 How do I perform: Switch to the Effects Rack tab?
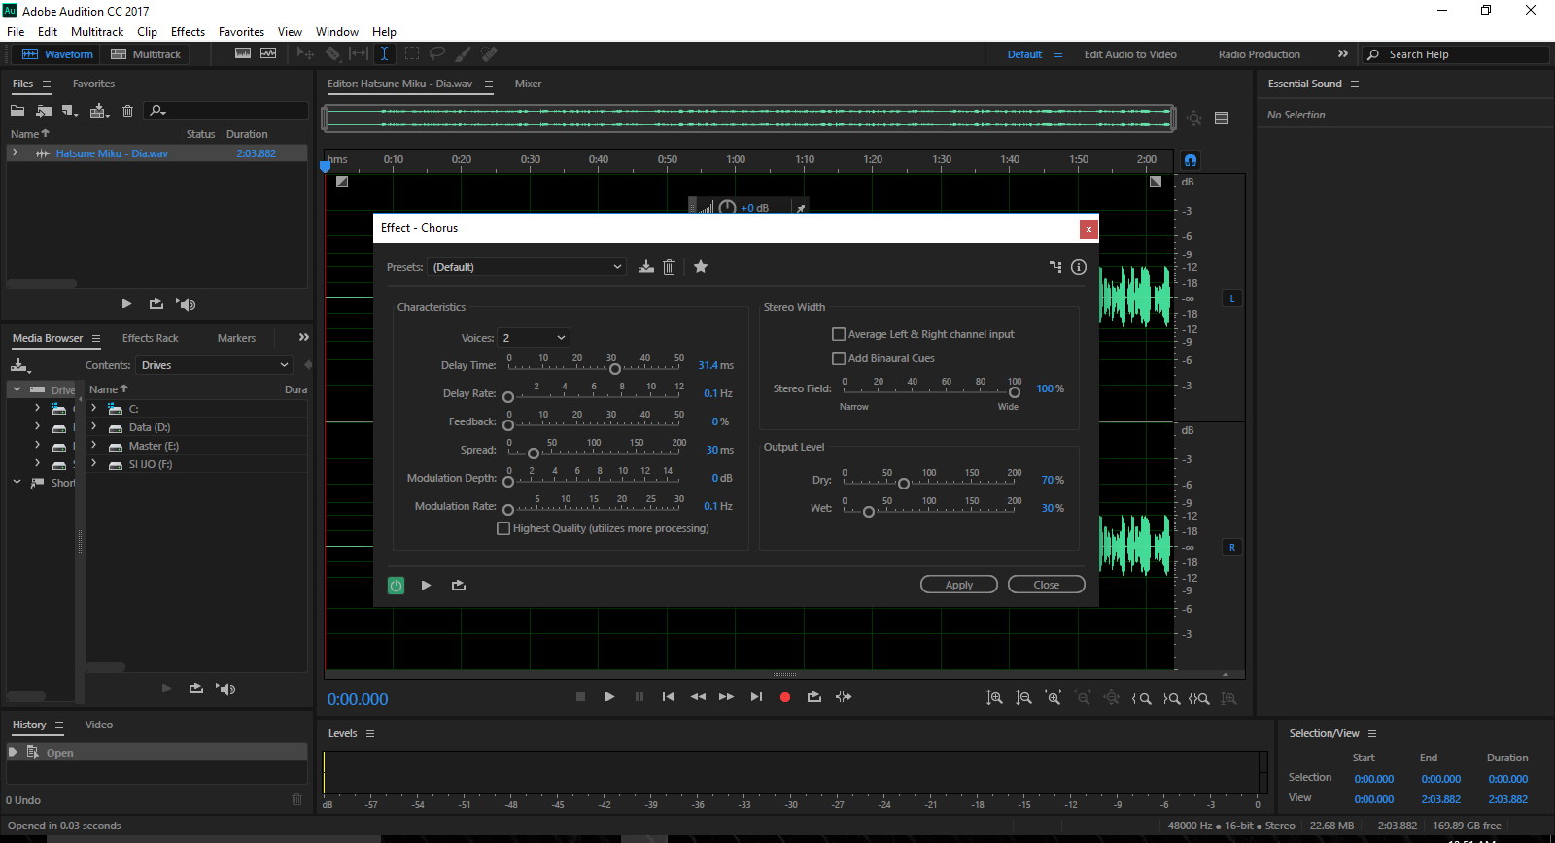pos(150,338)
